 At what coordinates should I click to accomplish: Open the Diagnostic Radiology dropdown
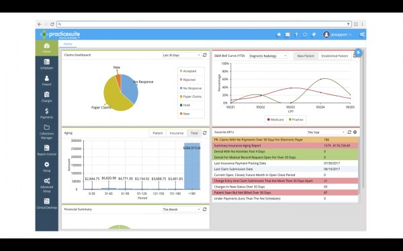[x=268, y=56]
